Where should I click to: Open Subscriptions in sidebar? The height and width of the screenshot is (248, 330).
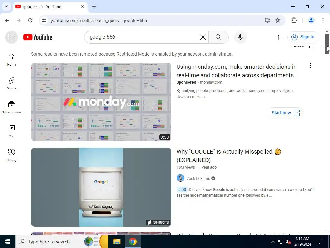(x=12, y=107)
